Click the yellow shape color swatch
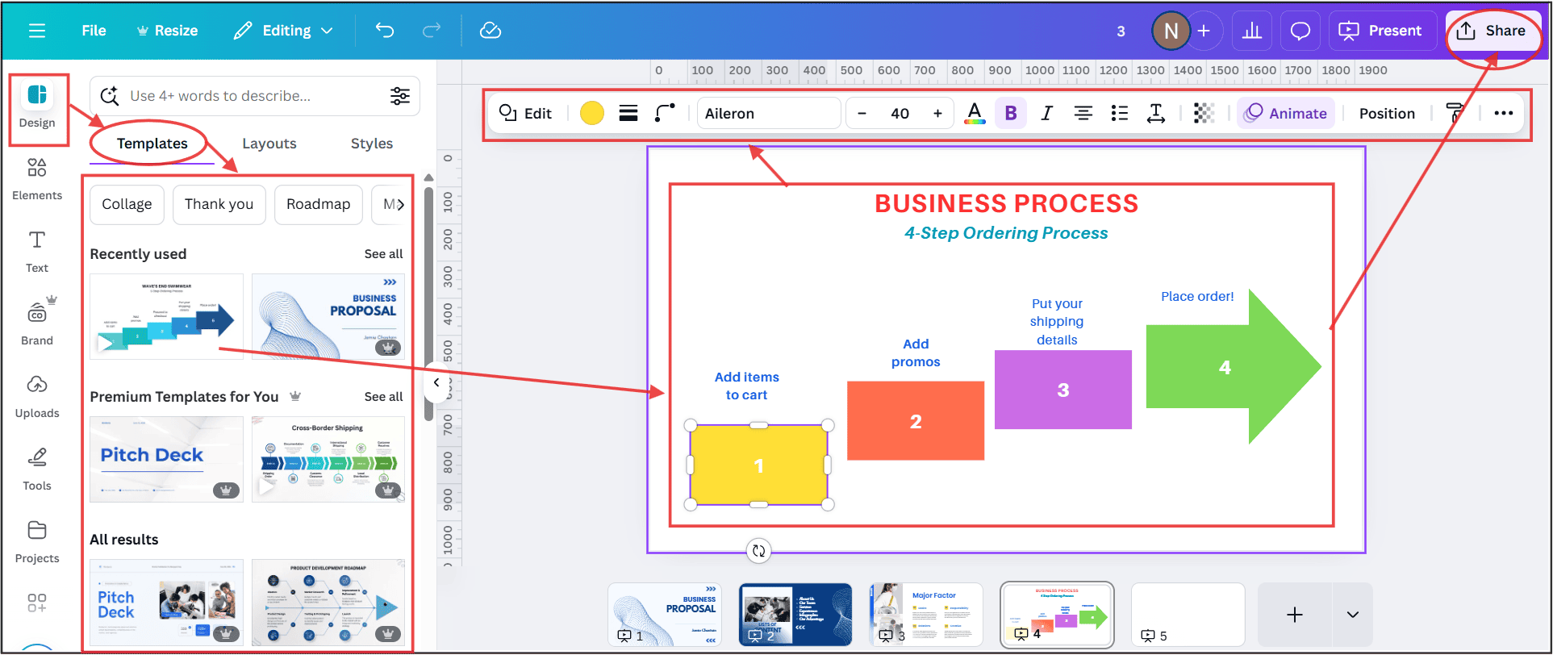1553x655 pixels. [592, 114]
